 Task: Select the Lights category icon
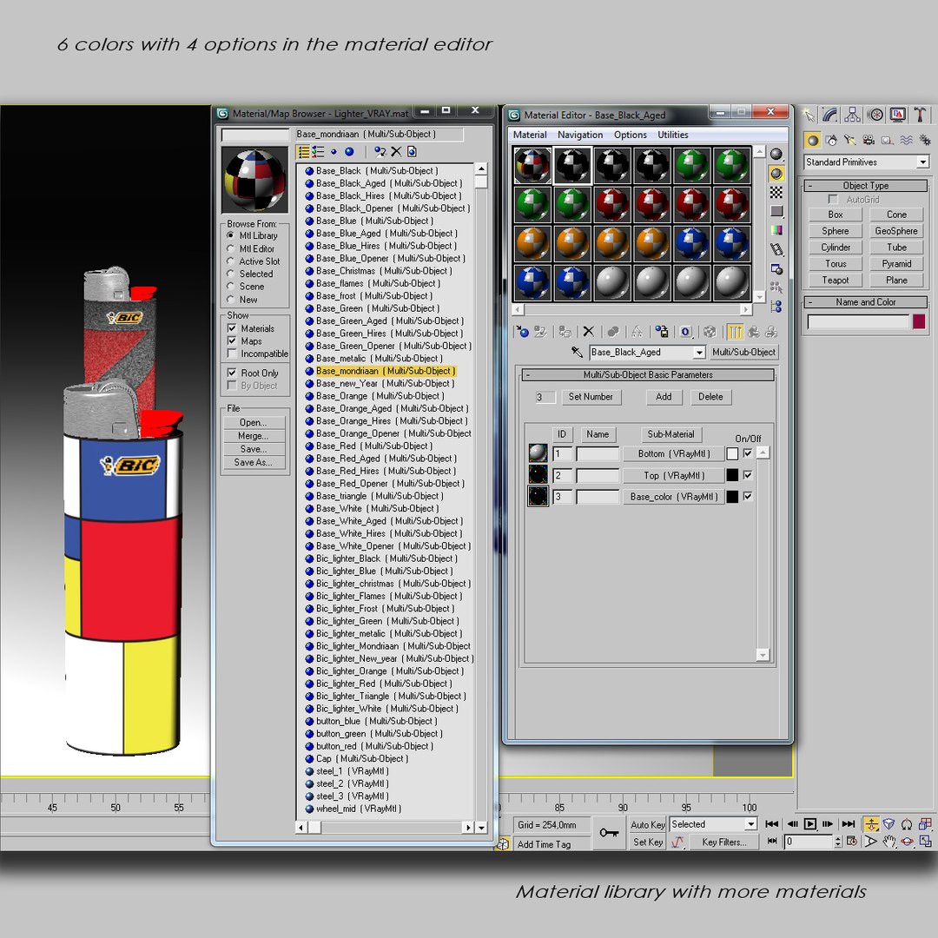[x=850, y=141]
